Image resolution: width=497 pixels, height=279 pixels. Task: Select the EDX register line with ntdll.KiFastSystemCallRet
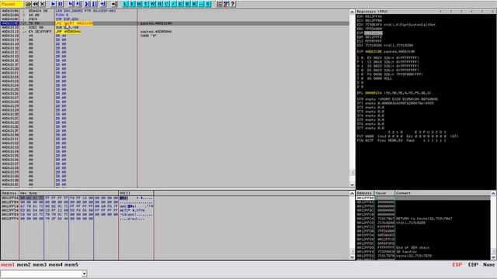pyautogui.click(x=396, y=25)
